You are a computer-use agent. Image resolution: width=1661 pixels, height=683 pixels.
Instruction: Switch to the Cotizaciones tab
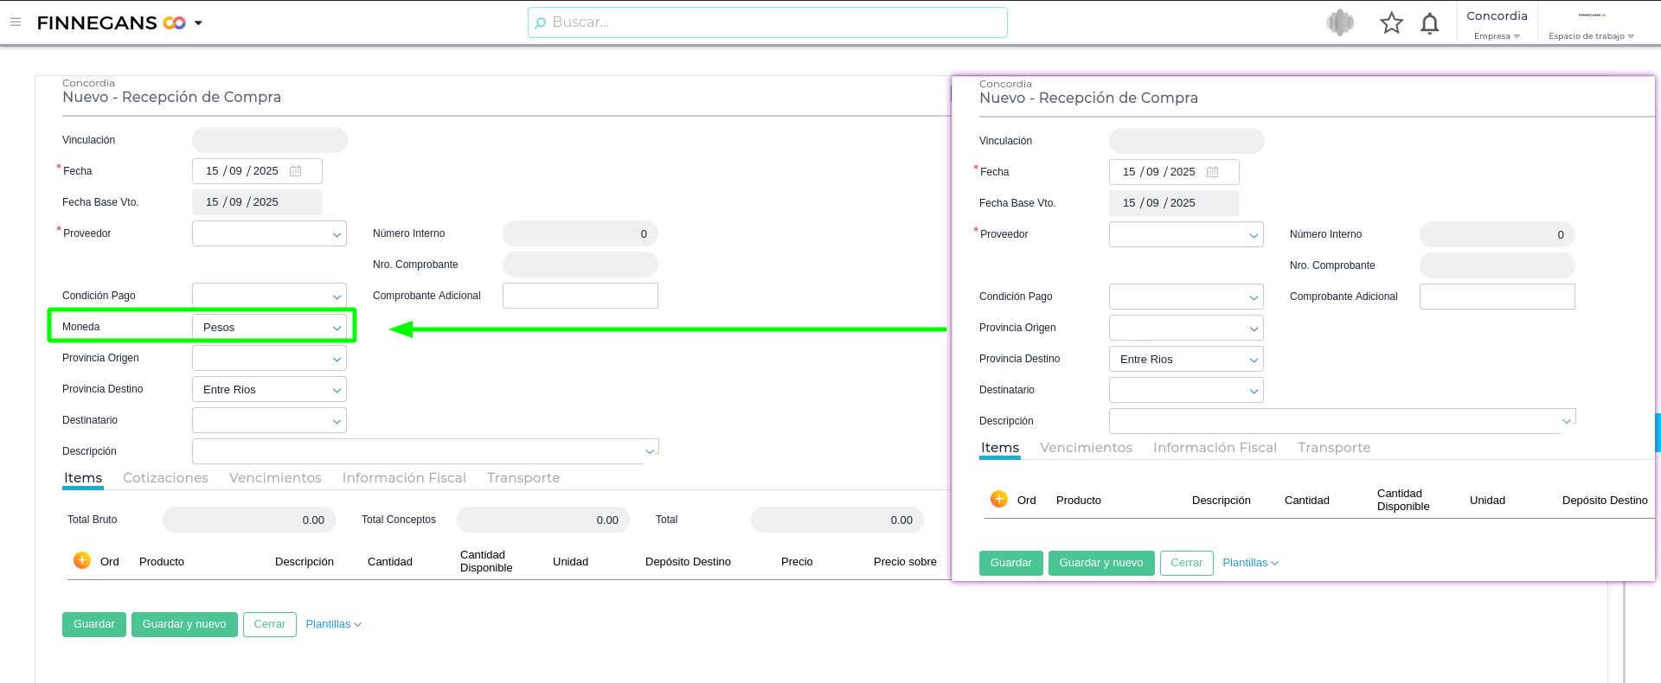click(x=165, y=478)
